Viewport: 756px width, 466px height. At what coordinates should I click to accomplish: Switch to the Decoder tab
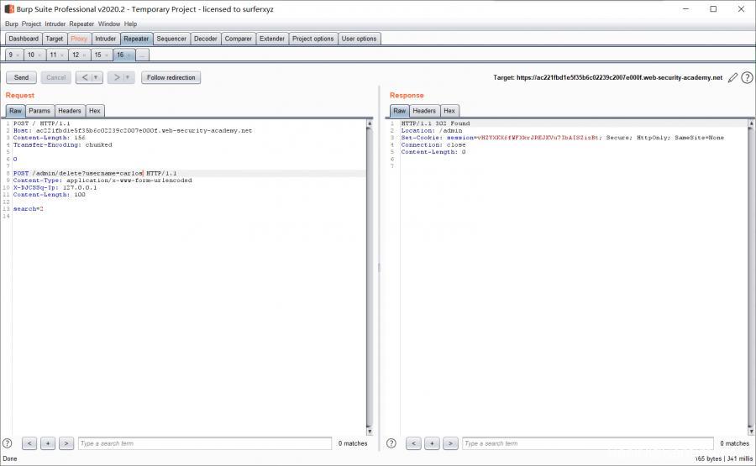click(205, 39)
